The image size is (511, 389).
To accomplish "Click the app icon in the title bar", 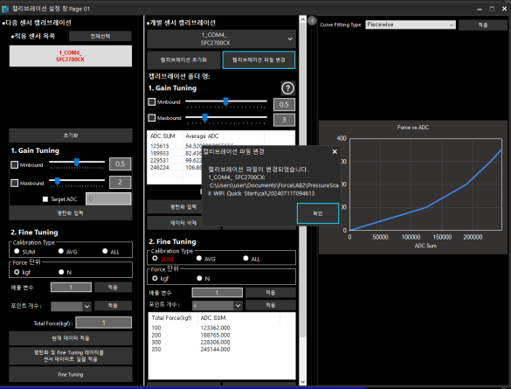I will point(5,9).
